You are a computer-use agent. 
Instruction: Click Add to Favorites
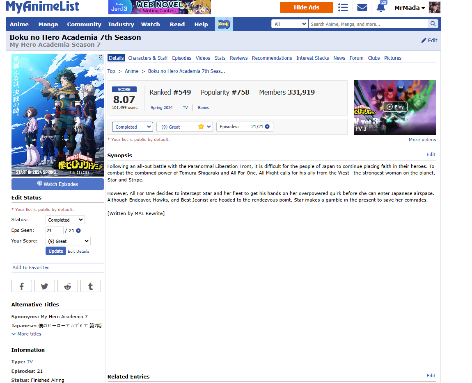(31, 267)
